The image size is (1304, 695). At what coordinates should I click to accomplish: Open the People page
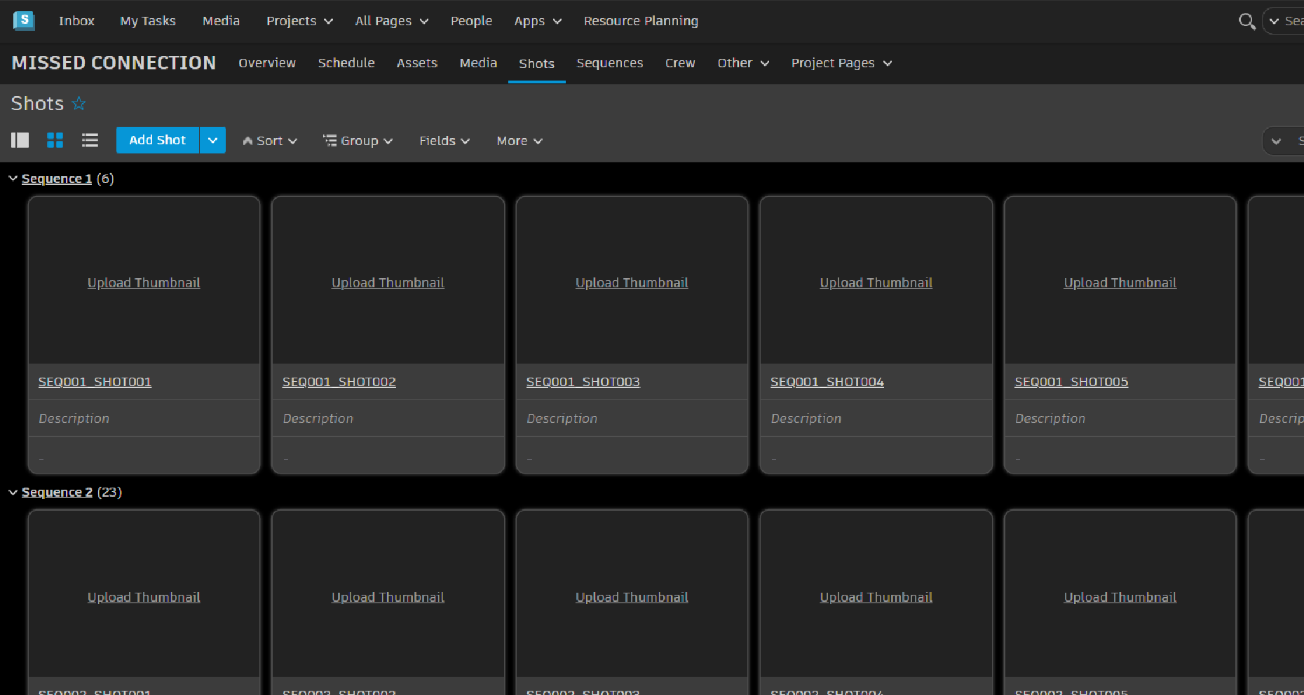coord(471,21)
